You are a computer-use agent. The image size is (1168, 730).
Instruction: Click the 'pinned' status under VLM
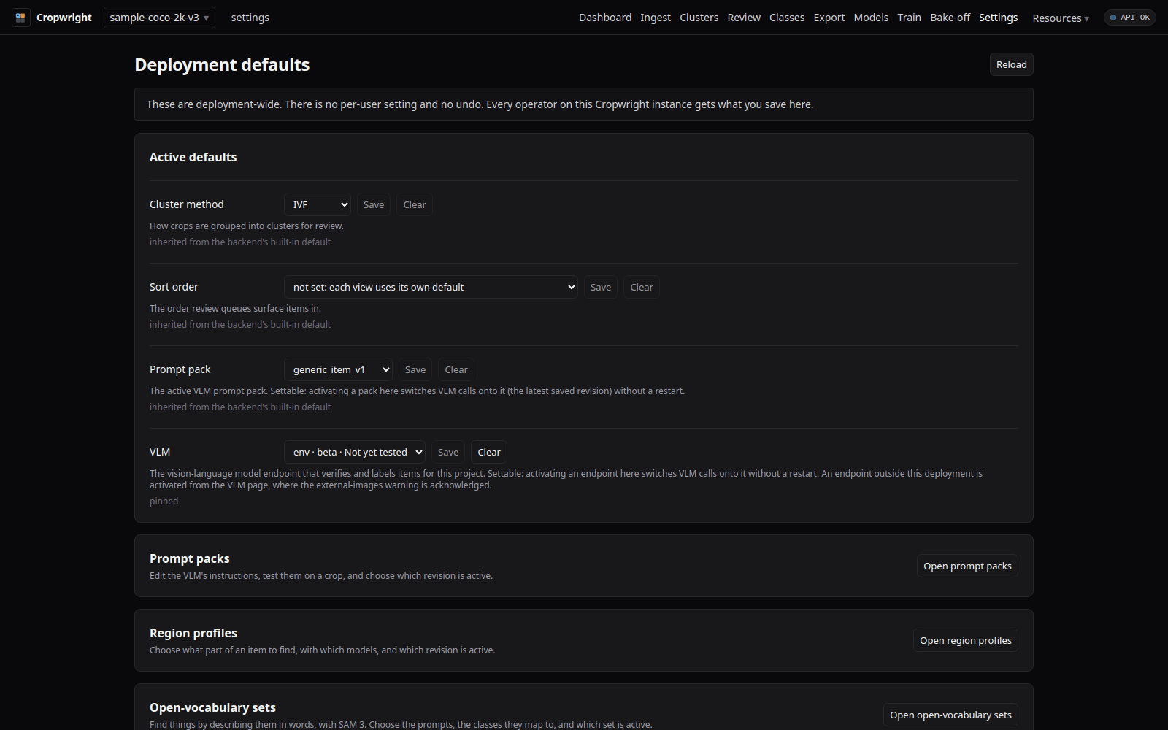(x=164, y=502)
